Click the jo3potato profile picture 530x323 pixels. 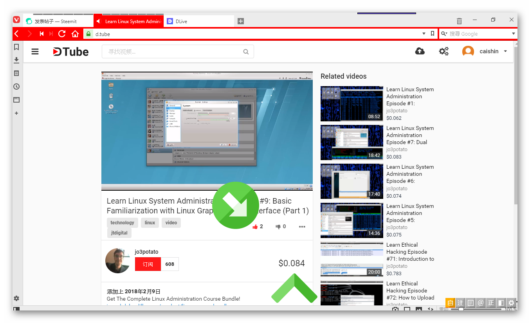click(x=118, y=261)
